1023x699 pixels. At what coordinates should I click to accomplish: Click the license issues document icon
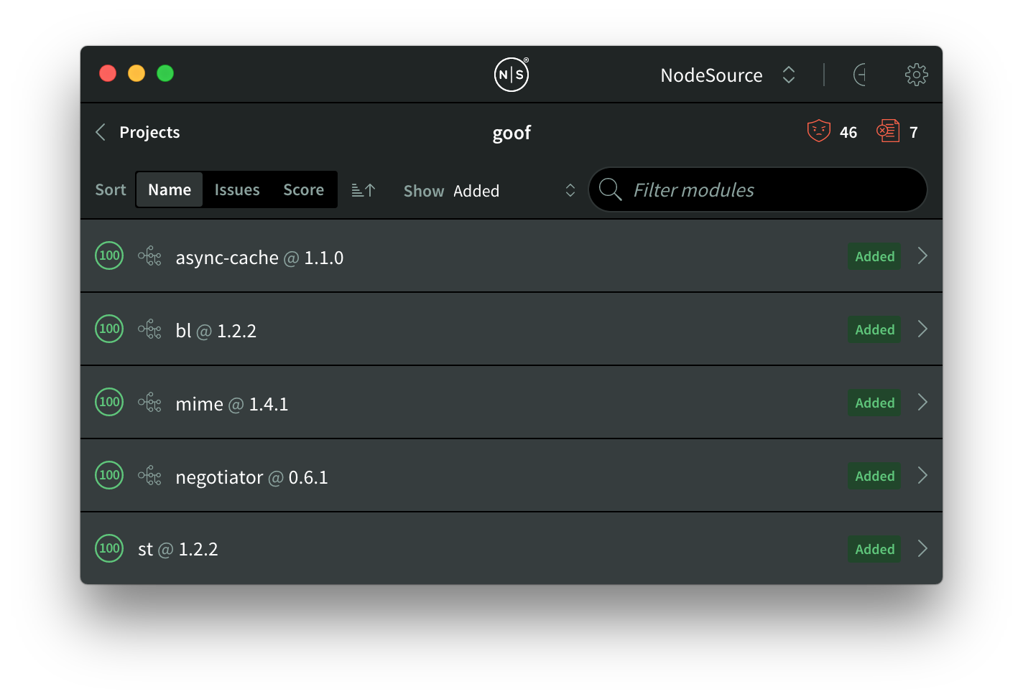click(888, 131)
